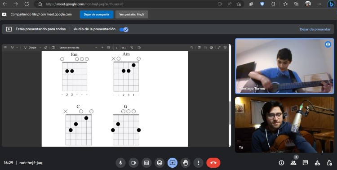Print the PDF document
Image resolution: width=337 pixels, height=170 pixels.
[199, 48]
